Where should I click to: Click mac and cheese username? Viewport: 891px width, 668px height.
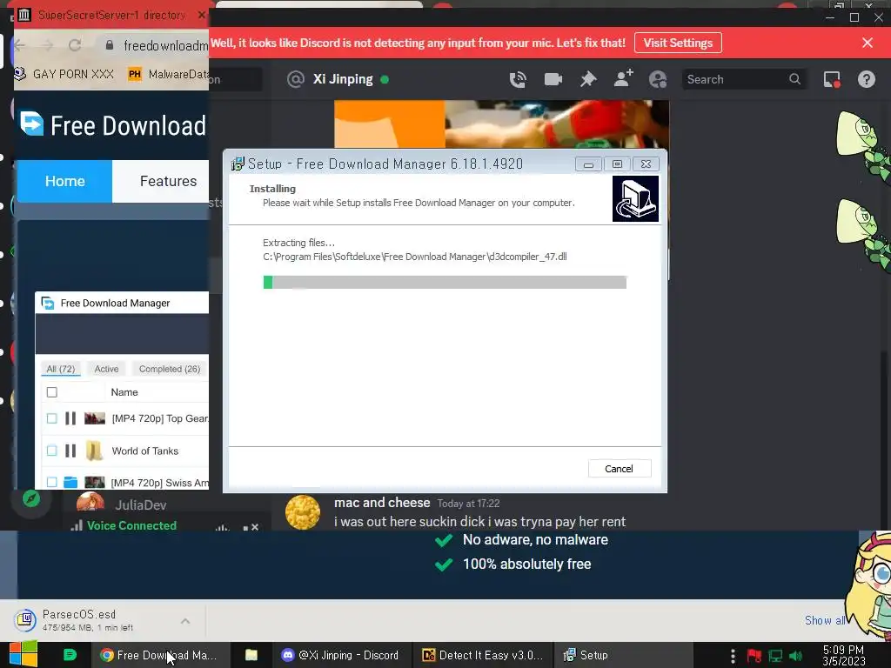click(382, 503)
